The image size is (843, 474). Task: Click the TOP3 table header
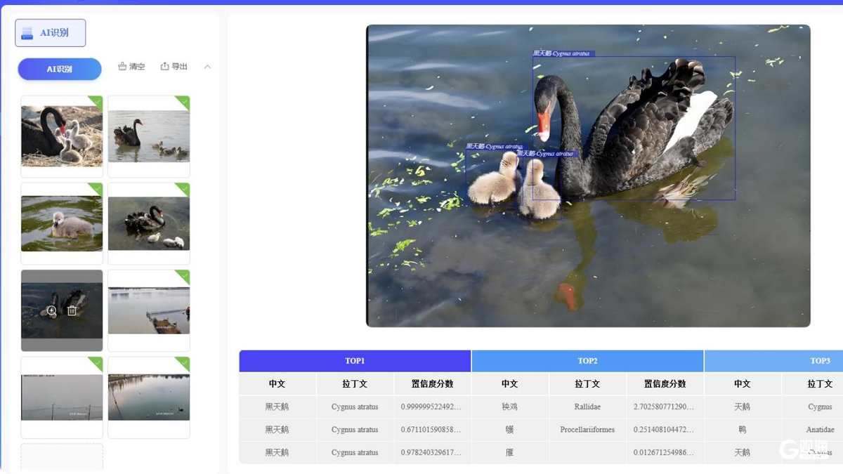[819, 360]
